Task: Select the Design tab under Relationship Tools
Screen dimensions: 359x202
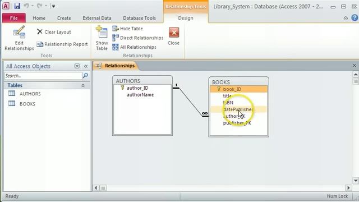Action: [x=186, y=18]
